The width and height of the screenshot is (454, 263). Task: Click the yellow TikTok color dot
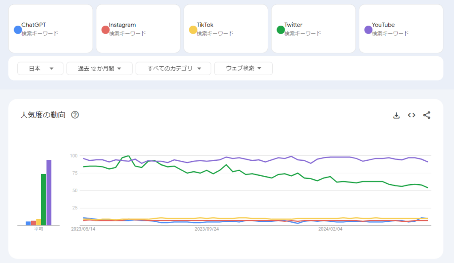pos(193,30)
